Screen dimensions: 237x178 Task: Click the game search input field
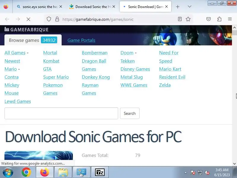[61, 113]
